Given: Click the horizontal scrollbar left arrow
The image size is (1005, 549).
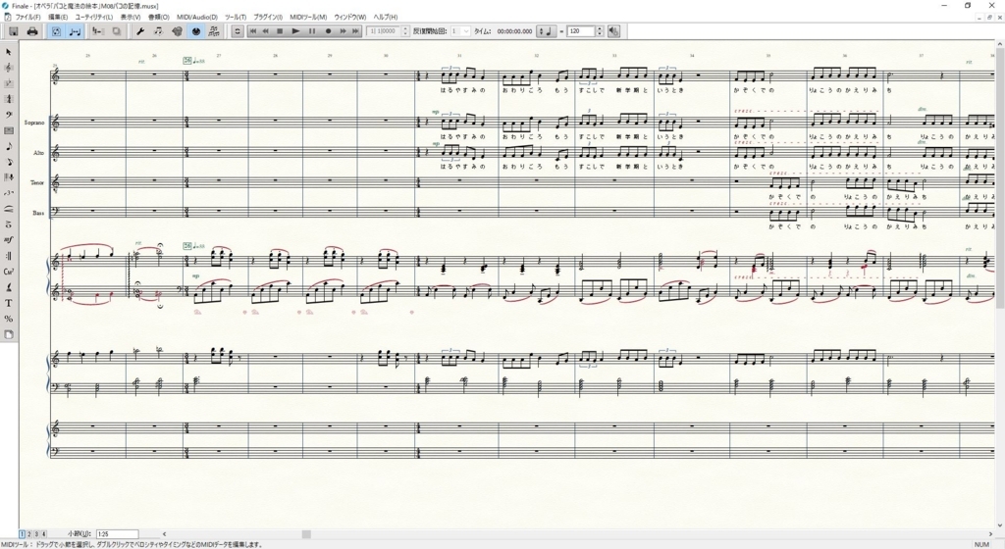Looking at the screenshot, I should click(x=164, y=533).
